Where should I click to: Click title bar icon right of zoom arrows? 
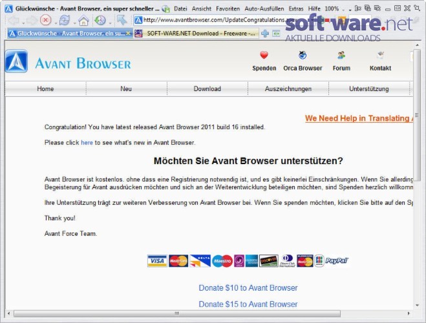pos(358,8)
